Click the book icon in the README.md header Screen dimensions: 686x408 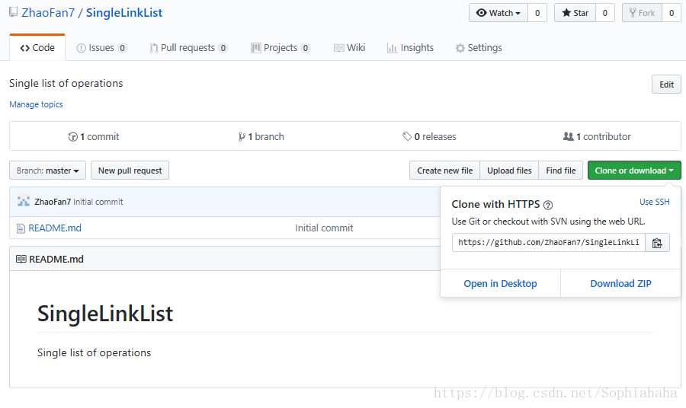tap(21, 259)
